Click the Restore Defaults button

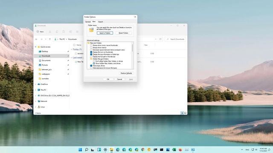[126, 73]
